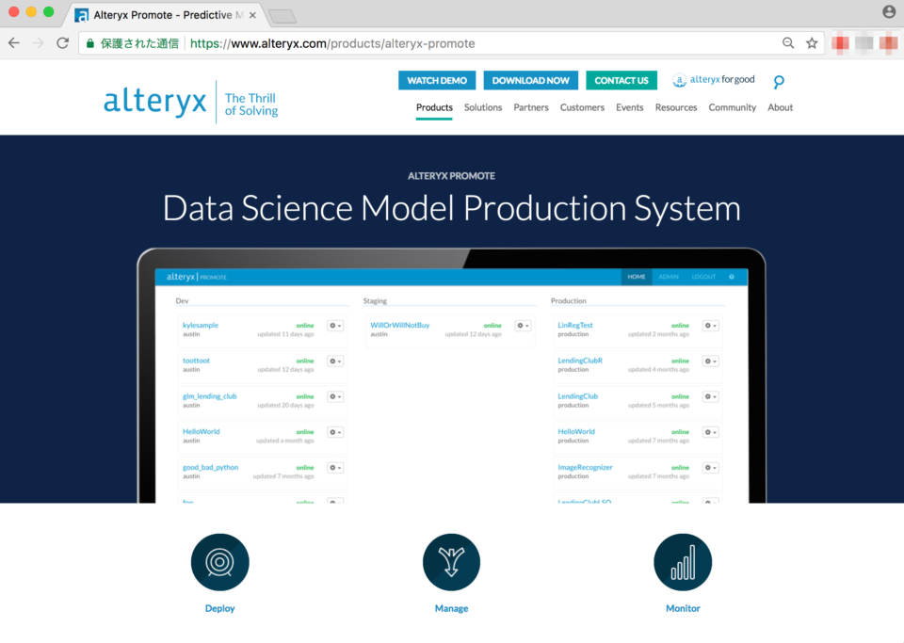Open the gear menu for WillOrWillNotBuy
The height and width of the screenshot is (643, 904).
[x=521, y=325]
